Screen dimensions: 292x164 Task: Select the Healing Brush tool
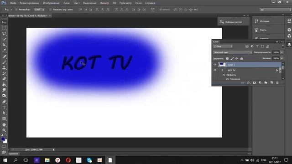click(4, 56)
